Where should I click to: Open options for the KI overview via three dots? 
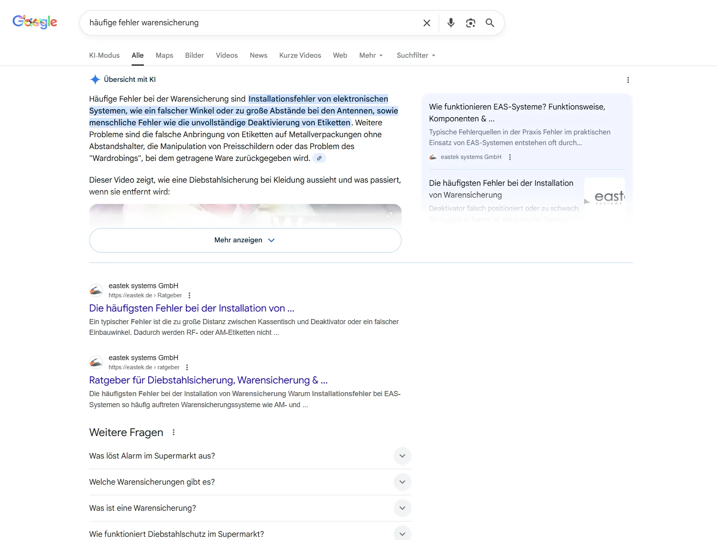coord(628,79)
